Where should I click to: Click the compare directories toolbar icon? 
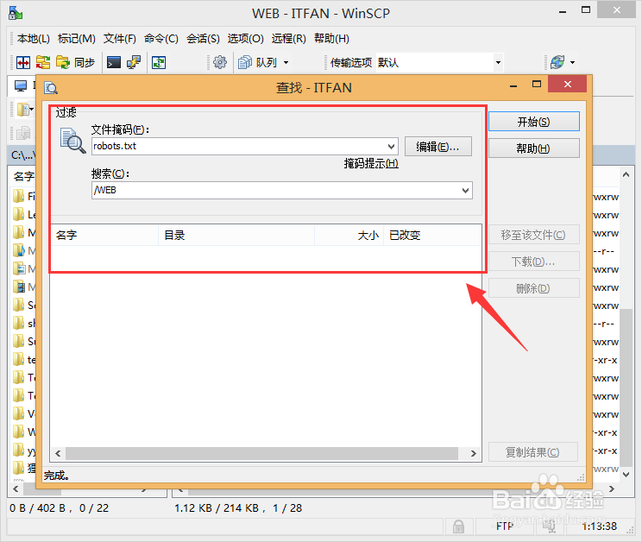(23, 63)
